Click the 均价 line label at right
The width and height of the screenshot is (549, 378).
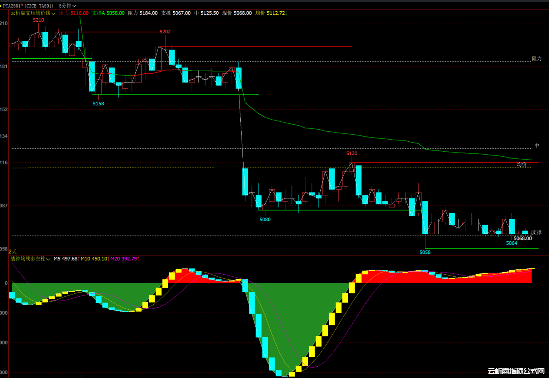tap(522, 165)
